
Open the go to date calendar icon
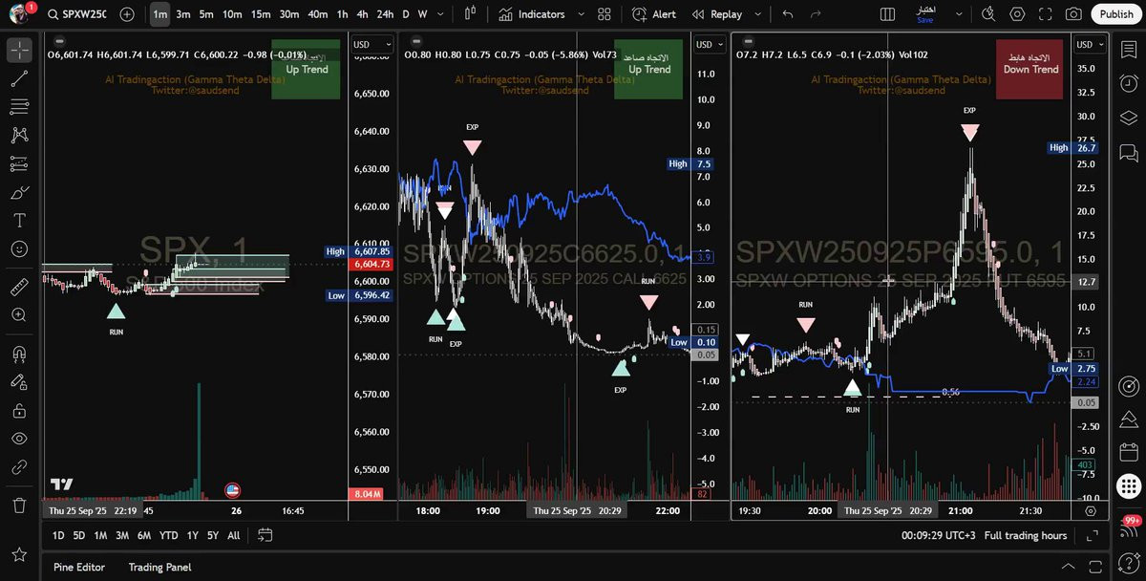265,535
